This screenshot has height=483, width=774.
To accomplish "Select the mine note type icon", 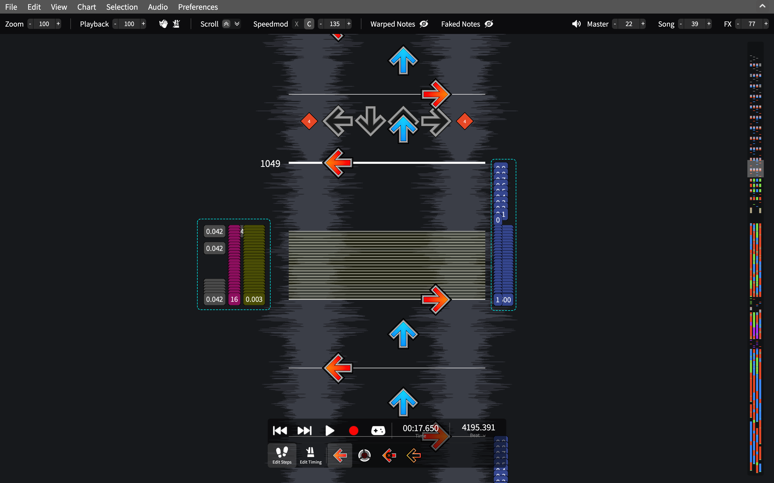I will tap(364, 455).
